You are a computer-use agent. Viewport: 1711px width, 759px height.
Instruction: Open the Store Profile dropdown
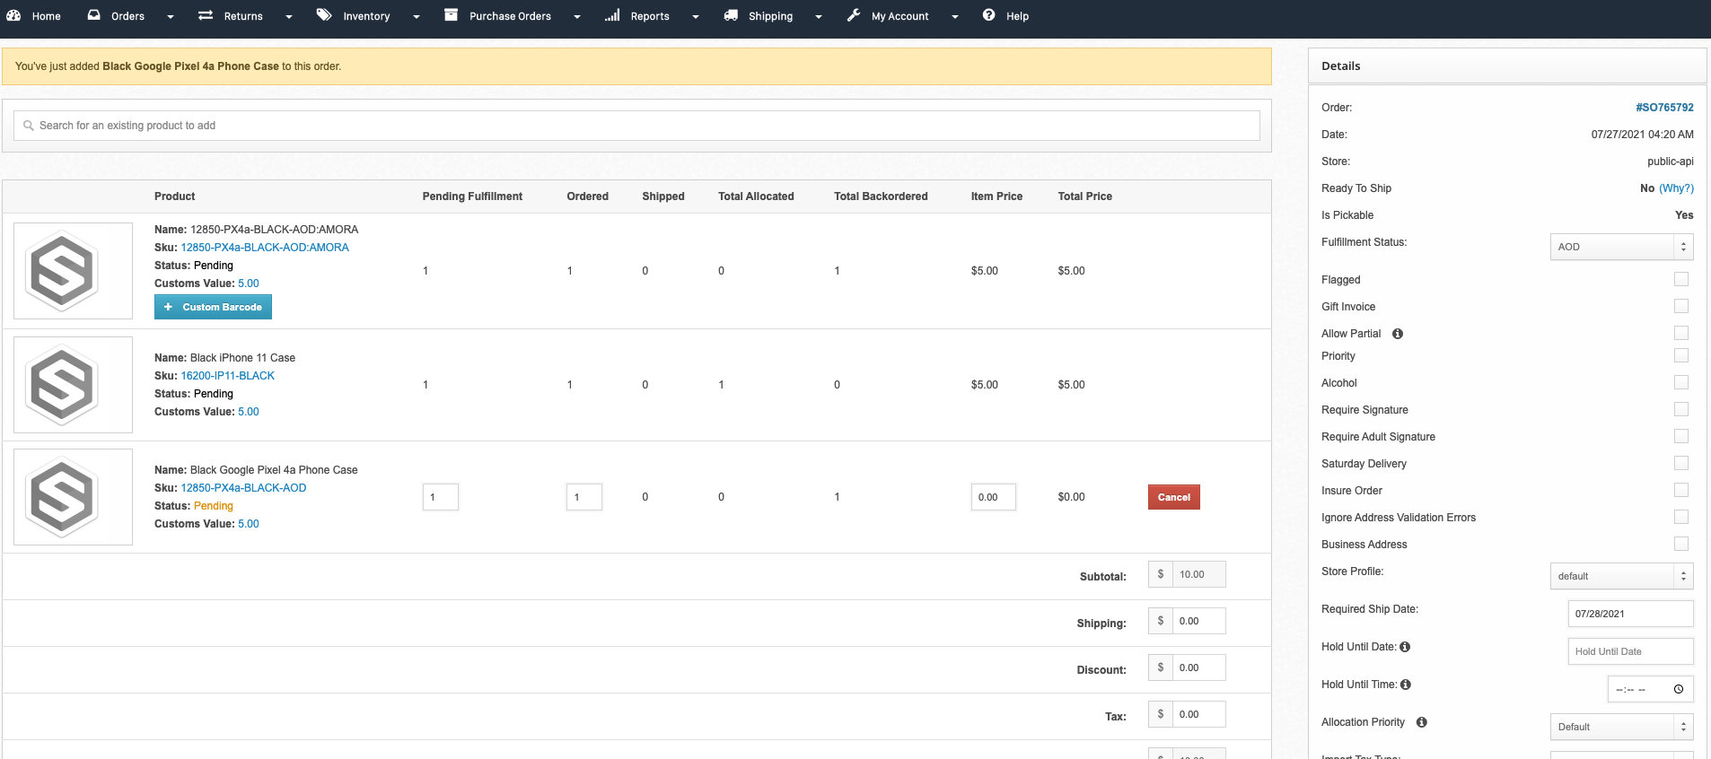click(x=1621, y=576)
